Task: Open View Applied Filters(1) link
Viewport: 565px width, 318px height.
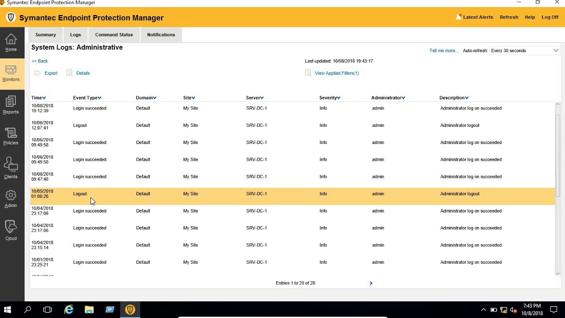Action: click(337, 73)
